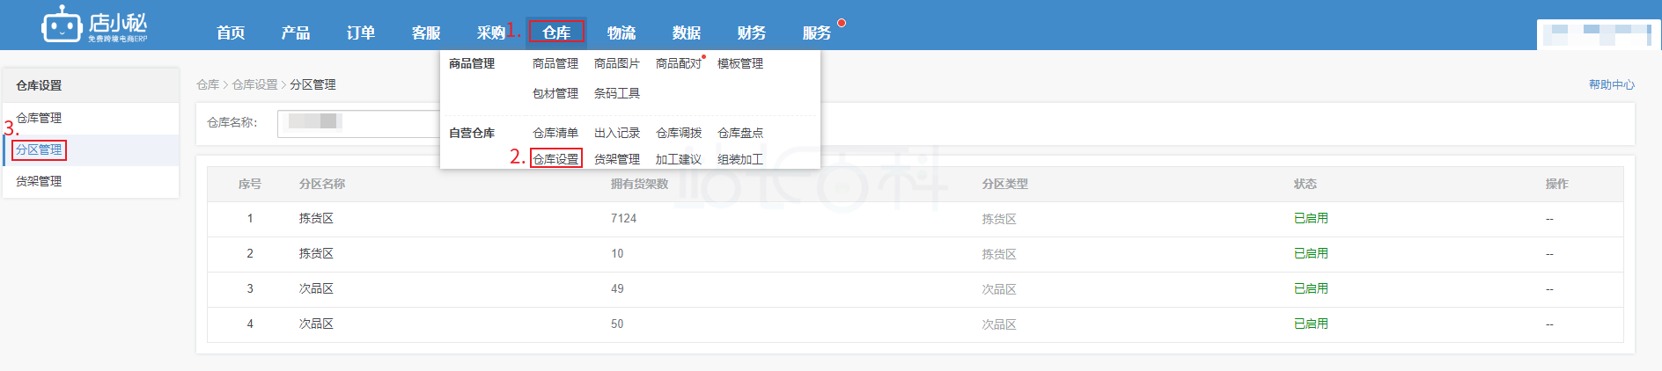Open 出入记录 from the dropdown
Image resolution: width=1662 pixels, height=371 pixels.
[x=616, y=133]
